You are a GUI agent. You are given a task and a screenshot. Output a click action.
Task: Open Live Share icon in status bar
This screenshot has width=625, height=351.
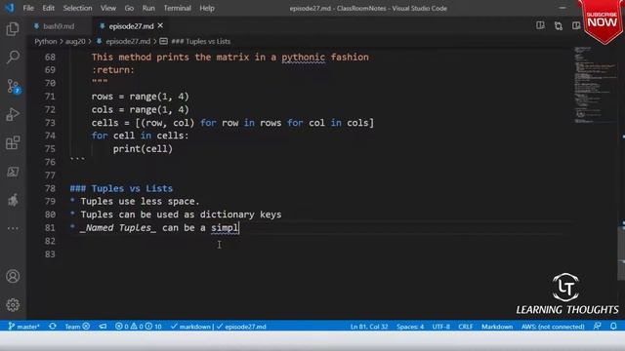tap(103, 327)
